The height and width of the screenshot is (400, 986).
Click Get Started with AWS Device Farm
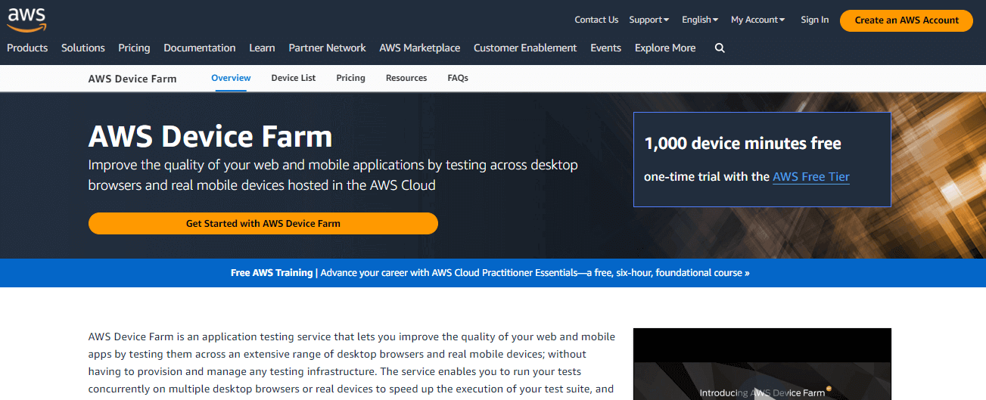263,223
